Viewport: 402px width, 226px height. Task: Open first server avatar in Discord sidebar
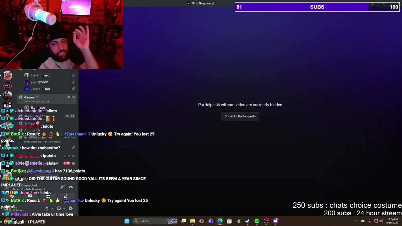(8, 75)
